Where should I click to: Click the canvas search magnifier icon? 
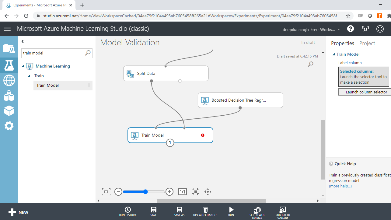pos(311,64)
